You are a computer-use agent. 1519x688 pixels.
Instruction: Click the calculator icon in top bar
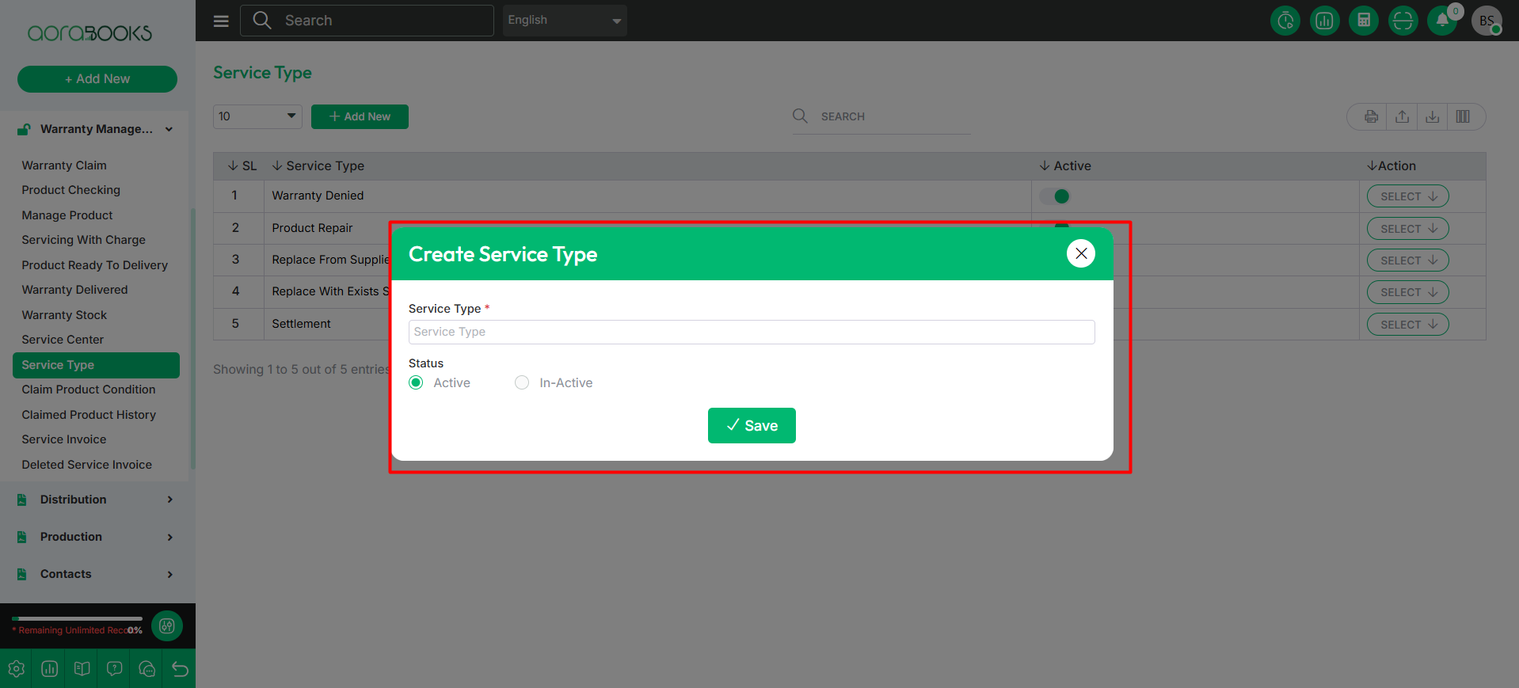[1364, 21]
